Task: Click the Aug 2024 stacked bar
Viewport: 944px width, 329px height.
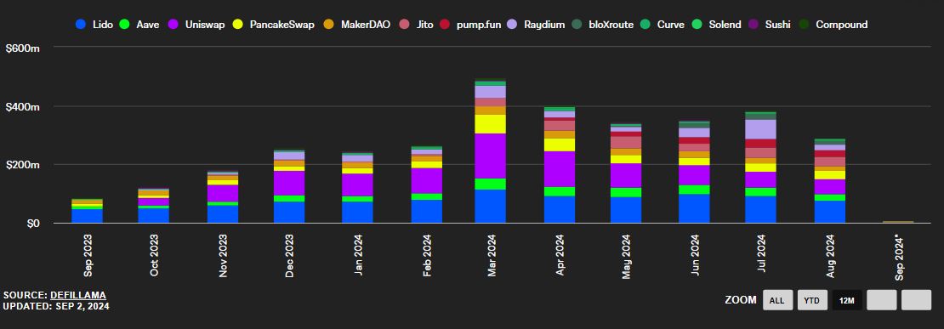Action: pos(829,180)
